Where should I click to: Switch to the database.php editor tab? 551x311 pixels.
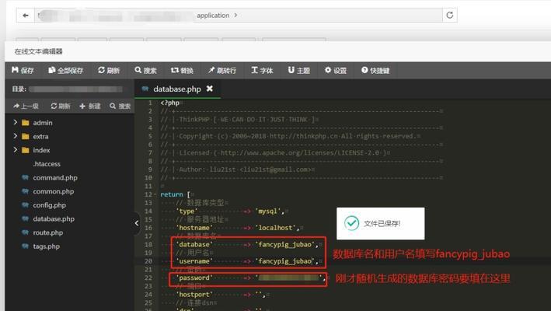(177, 89)
